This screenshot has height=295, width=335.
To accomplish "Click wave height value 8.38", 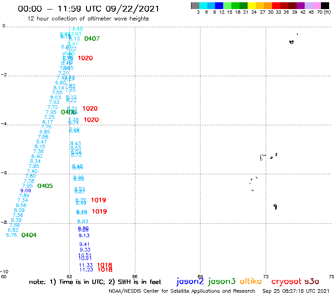I will tap(16, 220).
